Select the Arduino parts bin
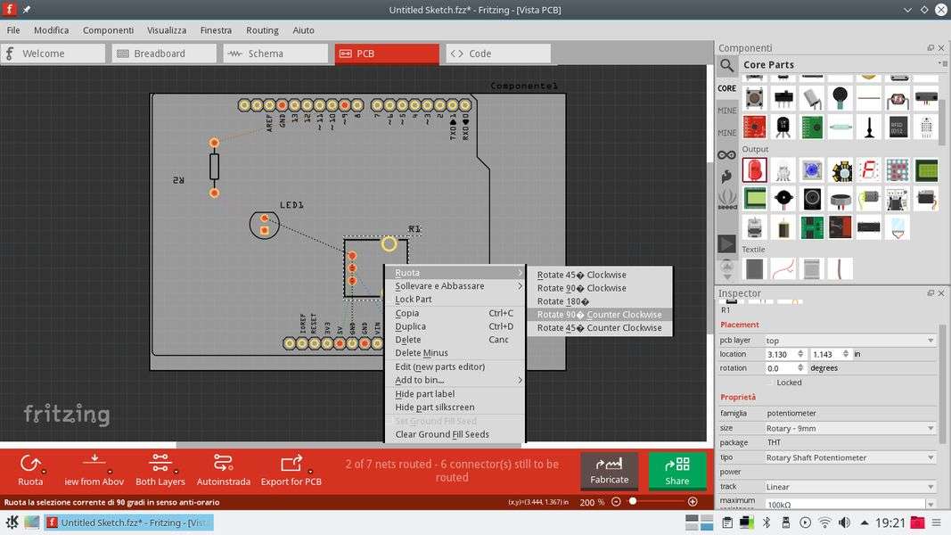Image resolution: width=951 pixels, height=535 pixels. coord(727,155)
